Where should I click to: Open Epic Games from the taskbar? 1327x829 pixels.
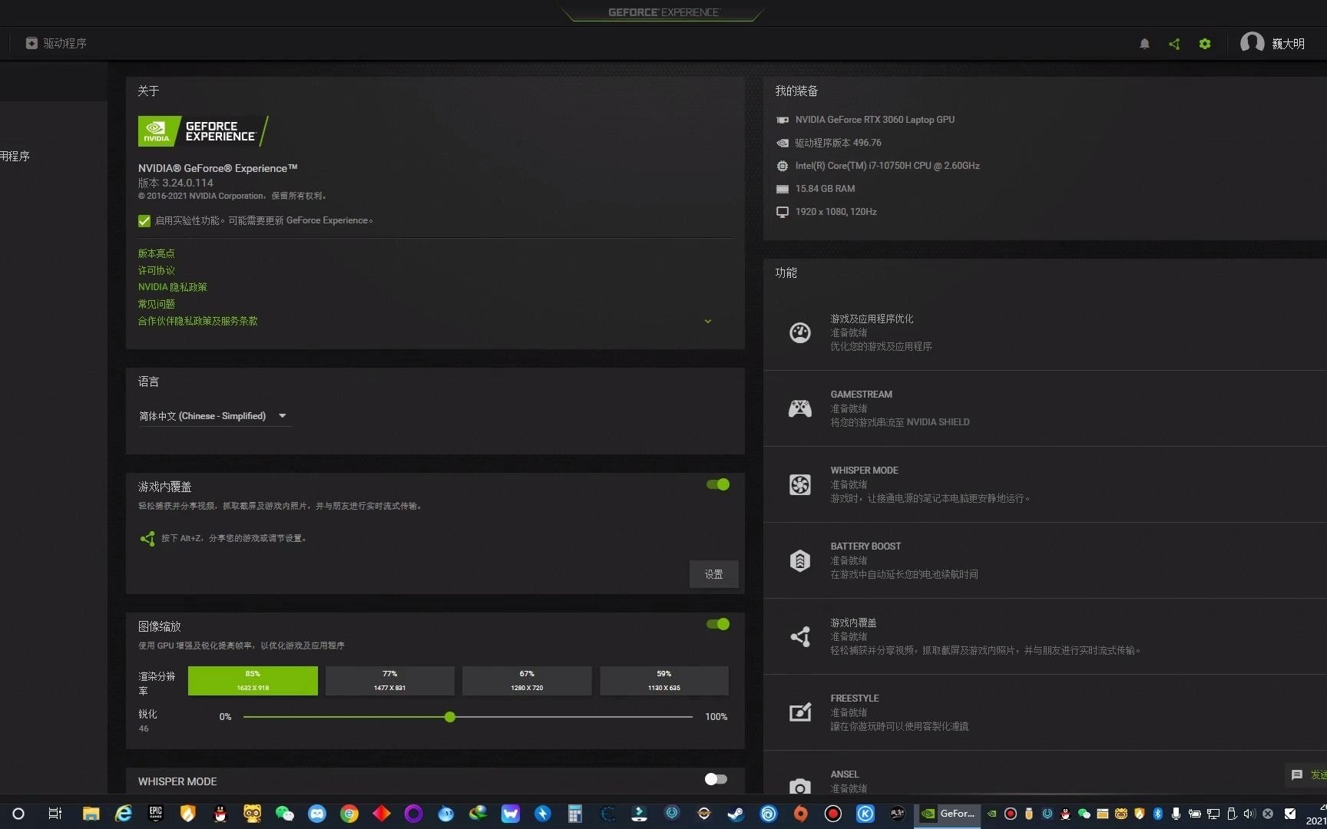pos(156,814)
